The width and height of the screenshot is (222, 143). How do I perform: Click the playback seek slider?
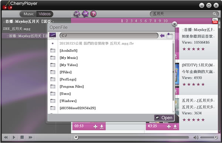[132, 137]
